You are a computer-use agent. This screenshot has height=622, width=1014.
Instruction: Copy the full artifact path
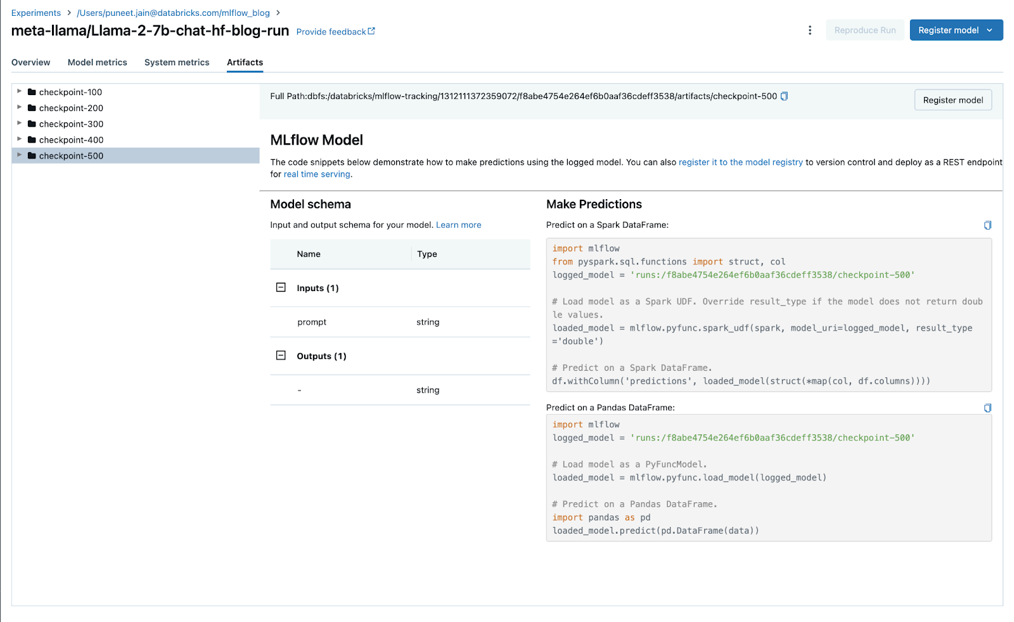785,96
